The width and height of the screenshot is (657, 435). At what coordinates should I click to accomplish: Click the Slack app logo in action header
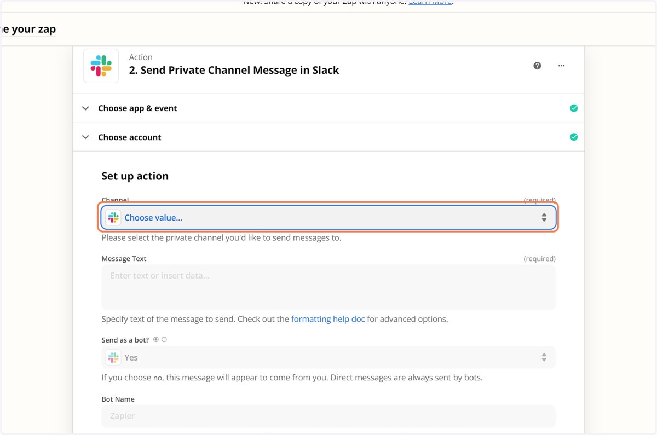pyautogui.click(x=101, y=66)
